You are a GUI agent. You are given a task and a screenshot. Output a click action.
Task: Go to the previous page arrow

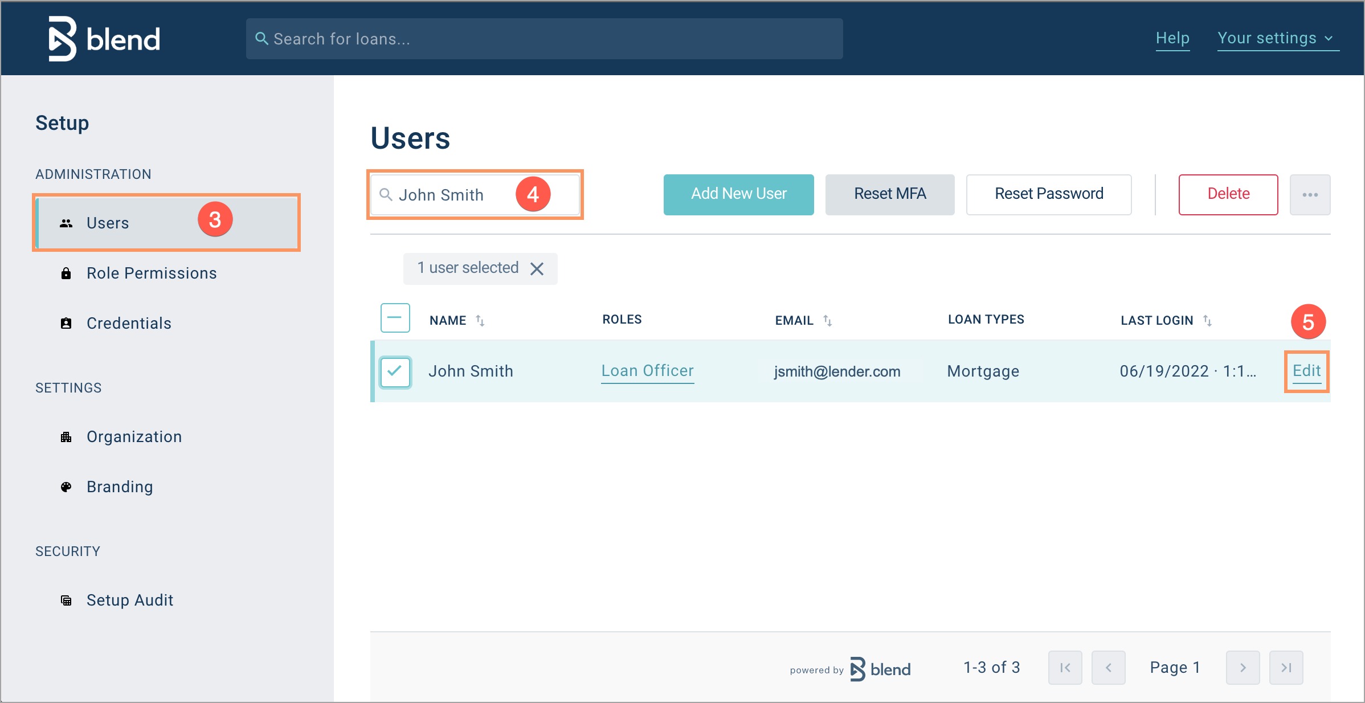(1108, 667)
